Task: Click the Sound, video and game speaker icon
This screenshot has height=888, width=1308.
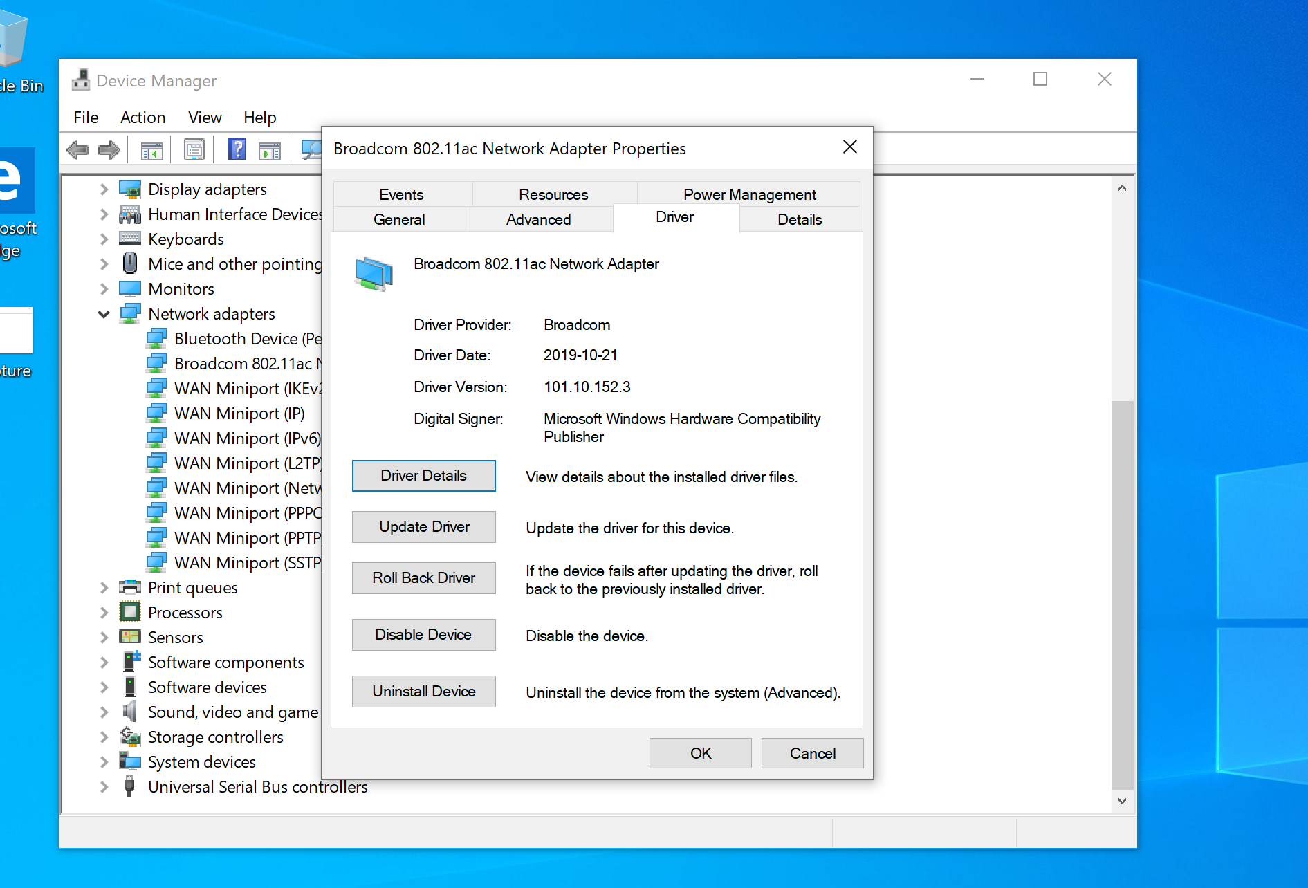Action: click(x=130, y=712)
